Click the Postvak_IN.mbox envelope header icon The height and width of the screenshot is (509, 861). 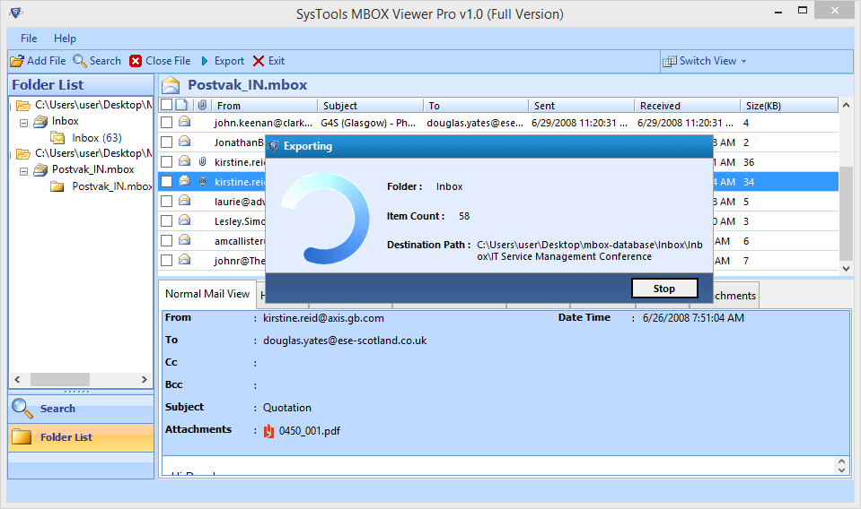pyautogui.click(x=171, y=85)
